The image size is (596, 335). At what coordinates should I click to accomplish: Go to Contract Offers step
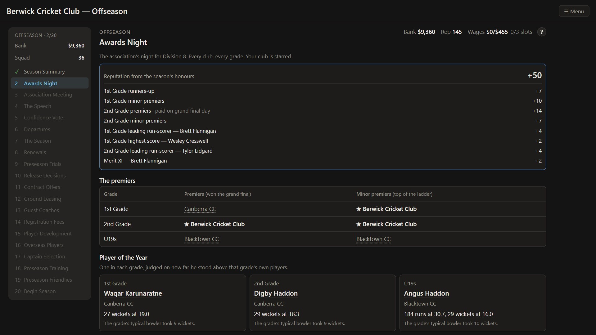[x=50, y=187]
